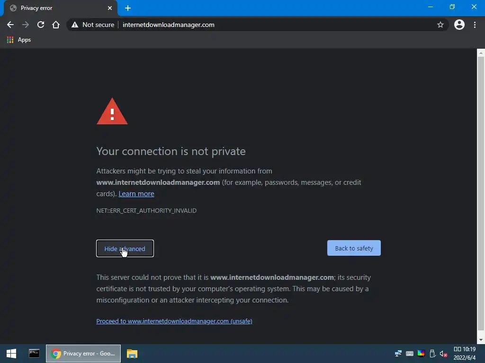Proceed to www.internetdownloadmanager.com (unsafe) link
The height and width of the screenshot is (363, 485).
[174, 321]
